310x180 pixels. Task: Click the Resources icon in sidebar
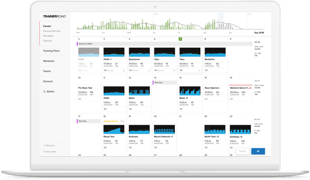[x=44, y=146]
